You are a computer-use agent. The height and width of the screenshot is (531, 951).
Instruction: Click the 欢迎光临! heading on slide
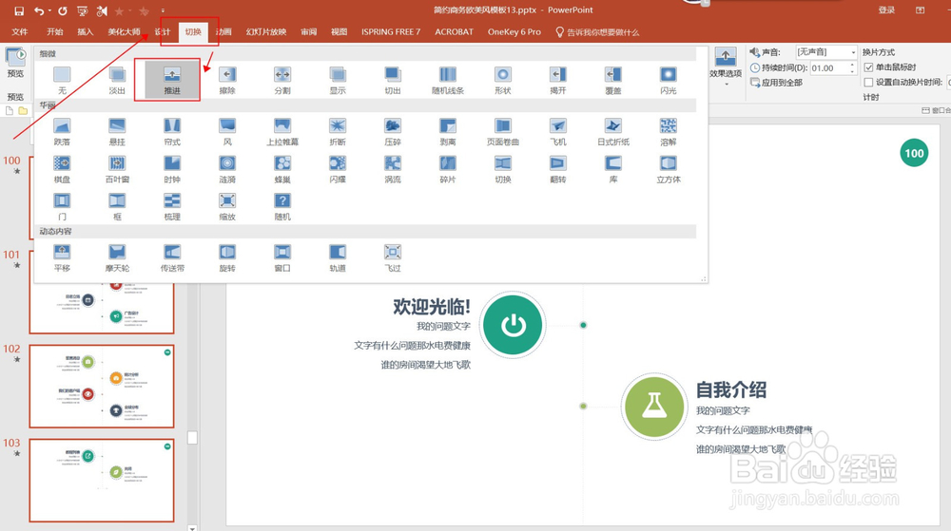coord(432,307)
